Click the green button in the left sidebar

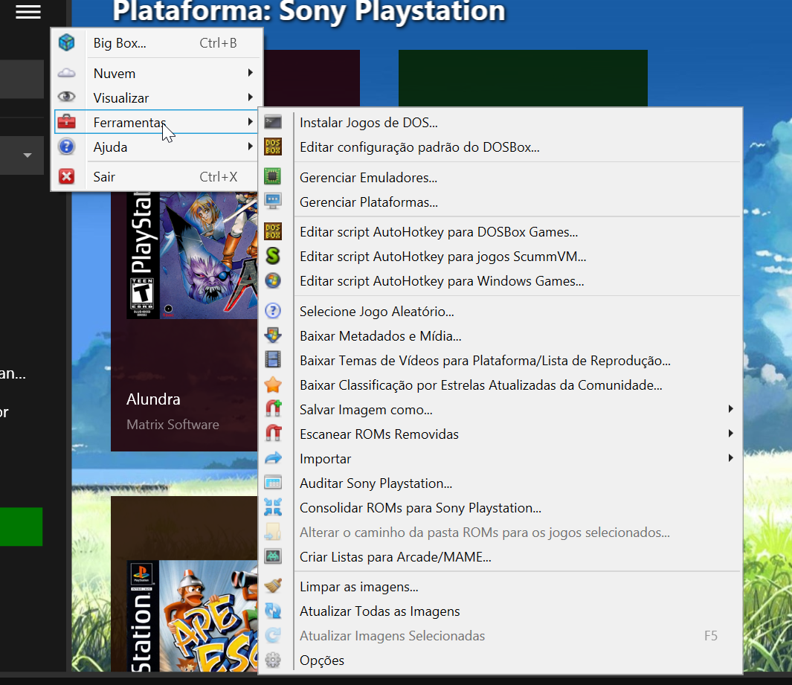pos(21,527)
